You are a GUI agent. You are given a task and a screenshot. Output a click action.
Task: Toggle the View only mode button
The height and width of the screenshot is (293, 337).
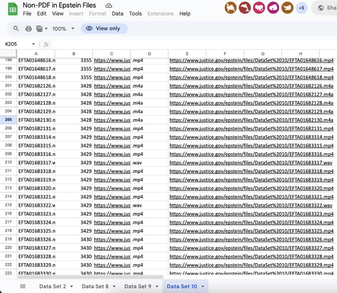click(x=104, y=28)
